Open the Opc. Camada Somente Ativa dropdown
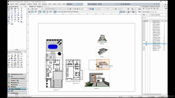 (x=158, y=12)
